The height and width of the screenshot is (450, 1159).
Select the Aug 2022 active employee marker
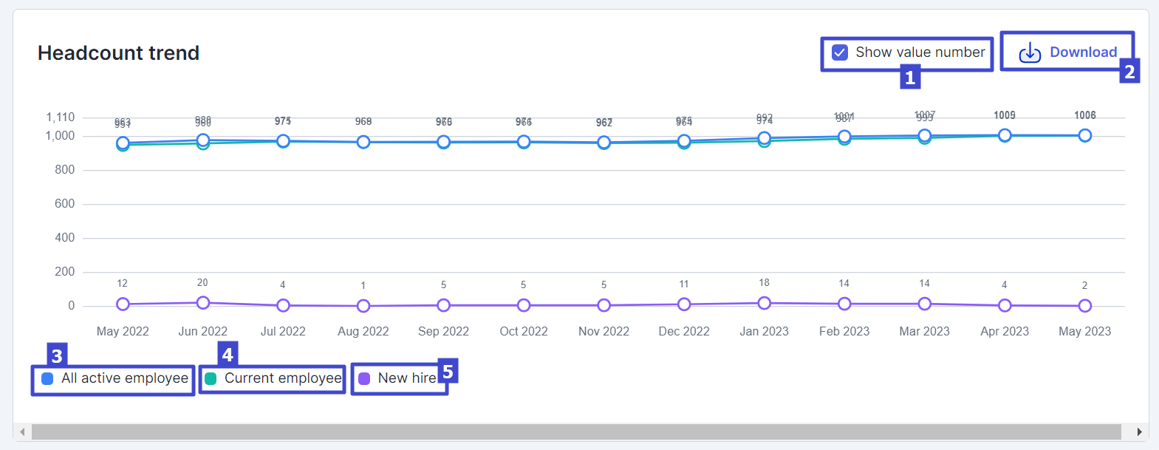click(x=363, y=142)
